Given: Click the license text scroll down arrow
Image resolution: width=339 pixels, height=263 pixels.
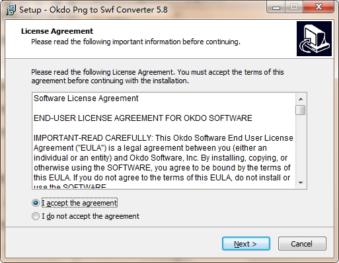Looking at the screenshot, I should pos(301,183).
